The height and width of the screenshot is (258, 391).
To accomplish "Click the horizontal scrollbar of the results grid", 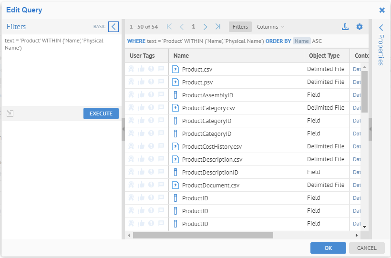I will tap(203, 235).
